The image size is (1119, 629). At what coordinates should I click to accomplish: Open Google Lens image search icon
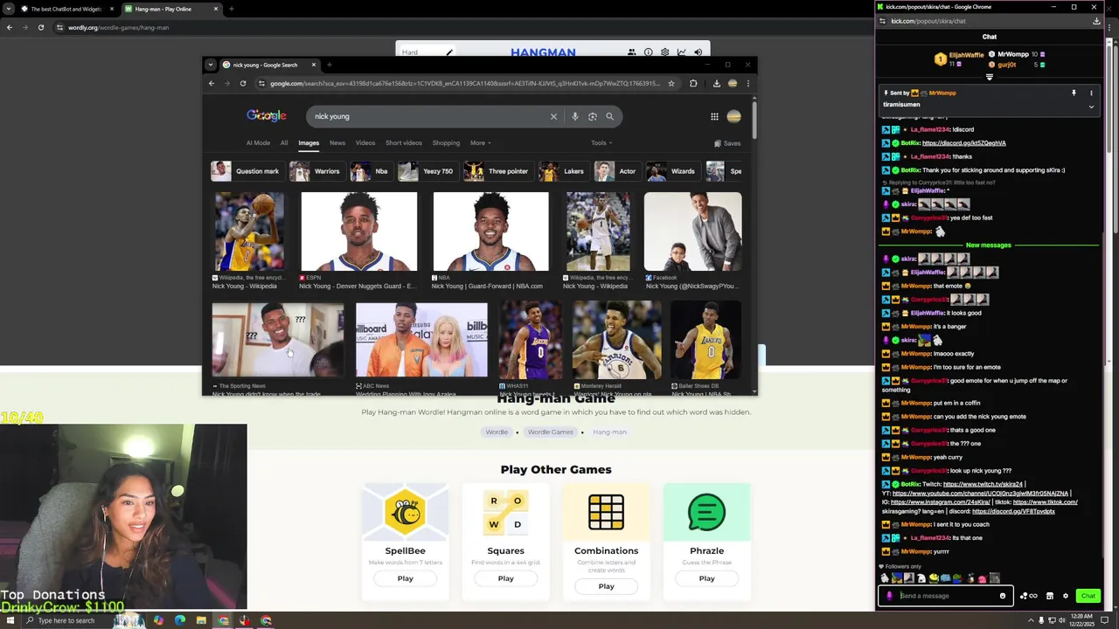pos(592,116)
